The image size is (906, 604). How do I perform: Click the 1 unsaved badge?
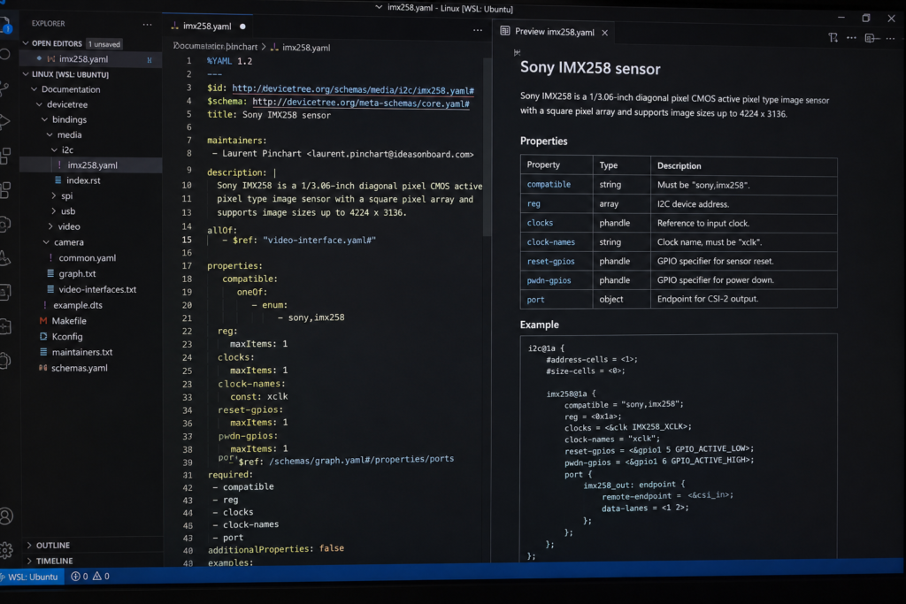pos(104,44)
